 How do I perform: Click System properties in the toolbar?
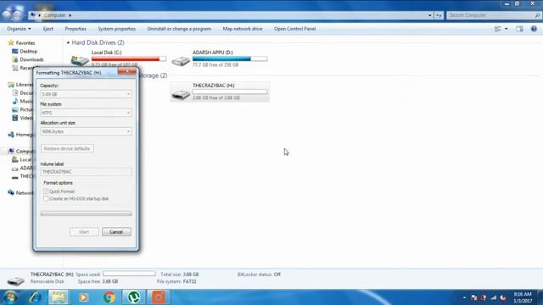[x=117, y=29]
